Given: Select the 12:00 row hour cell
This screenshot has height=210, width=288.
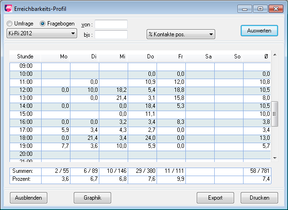Looking at the screenshot, I should pos(25,89).
